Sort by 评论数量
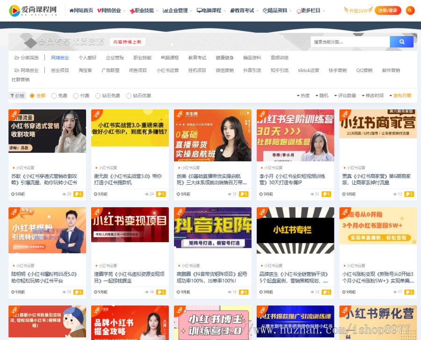The image size is (421, 340). pyautogui.click(x=345, y=96)
